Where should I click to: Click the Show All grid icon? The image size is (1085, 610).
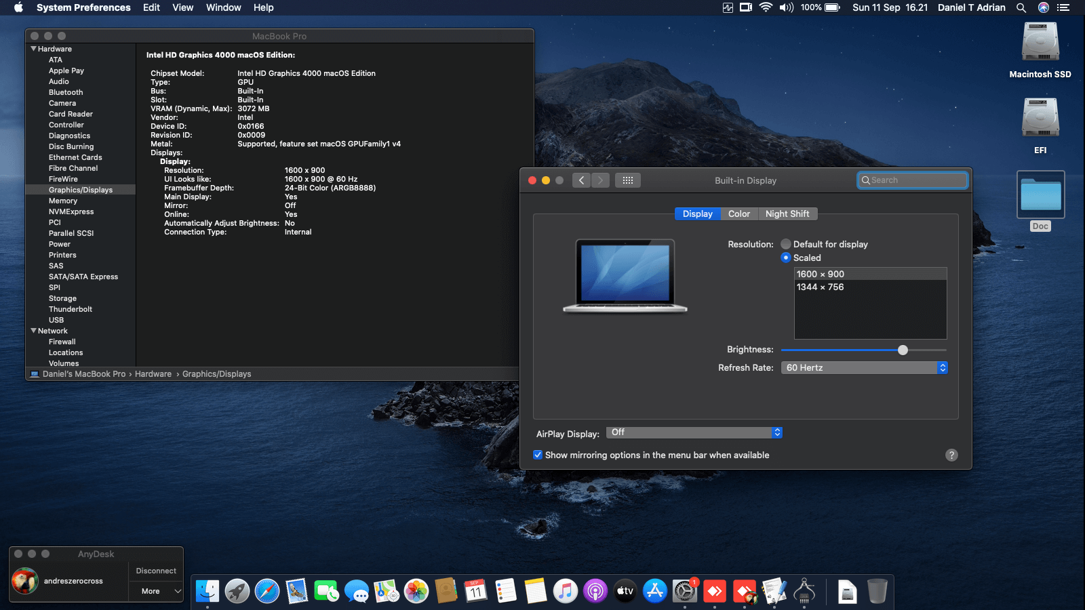[628, 180]
